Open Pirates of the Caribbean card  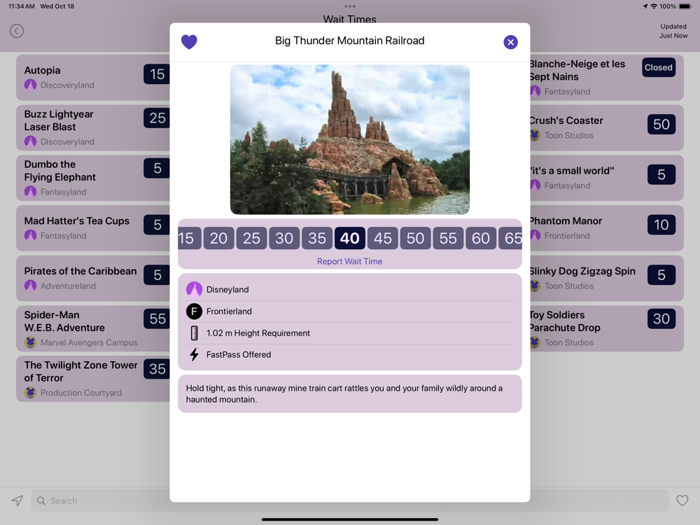93,278
